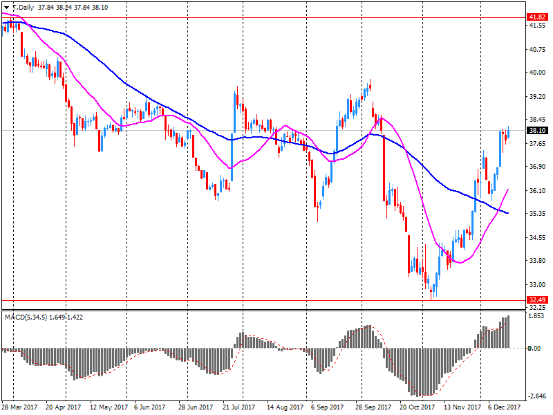Click the 20 Oct 2017 date label
This screenshot has height=415, width=553.
coord(418,407)
